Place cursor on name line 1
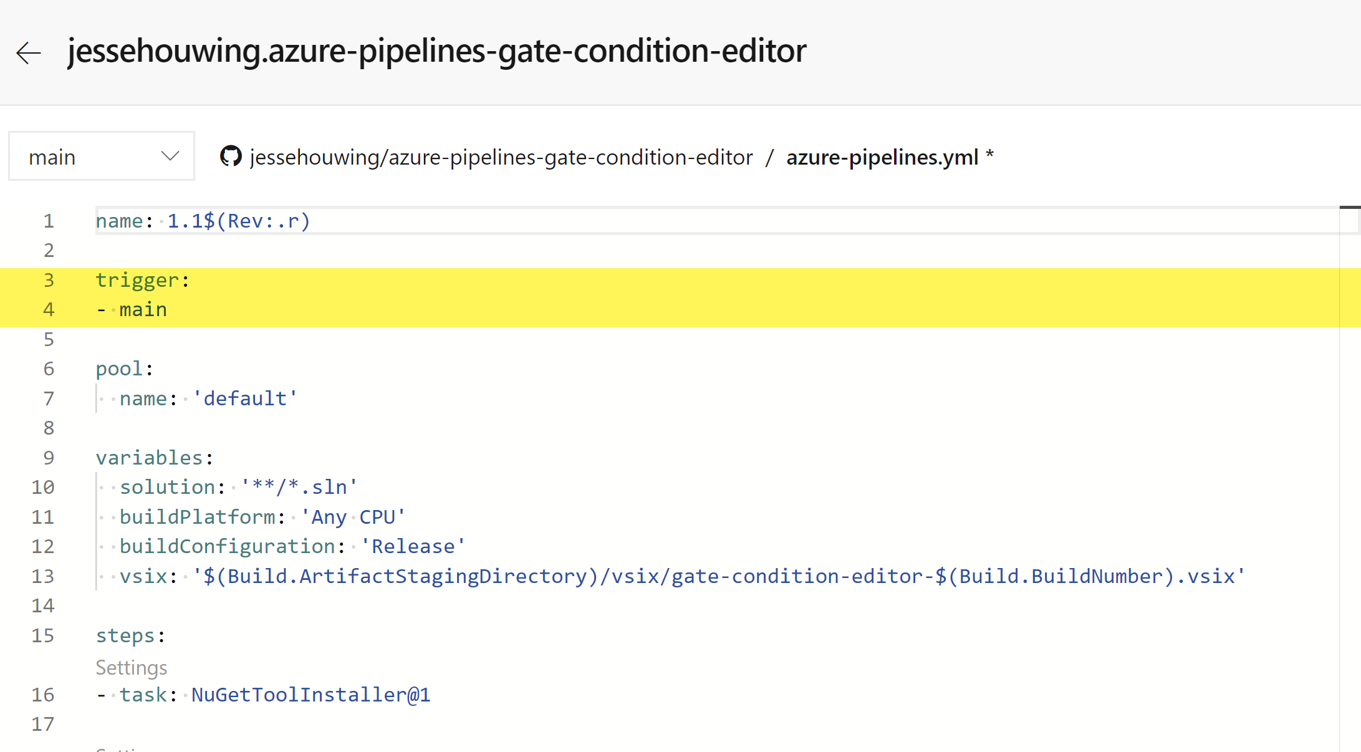Viewport: 1361px width, 752px height. (x=203, y=221)
